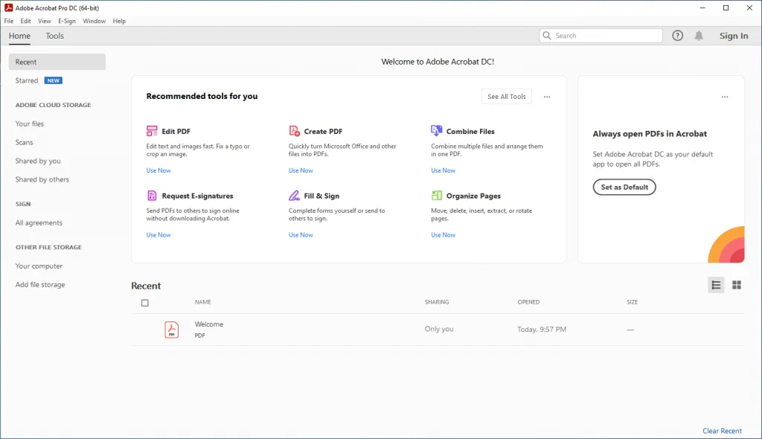
Task: Open Shared by others
Action: coord(42,179)
